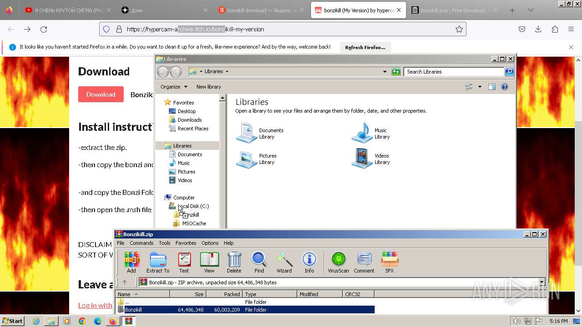Open Firefox application hamburger menu
The width and height of the screenshot is (582, 327).
pyautogui.click(x=571, y=29)
